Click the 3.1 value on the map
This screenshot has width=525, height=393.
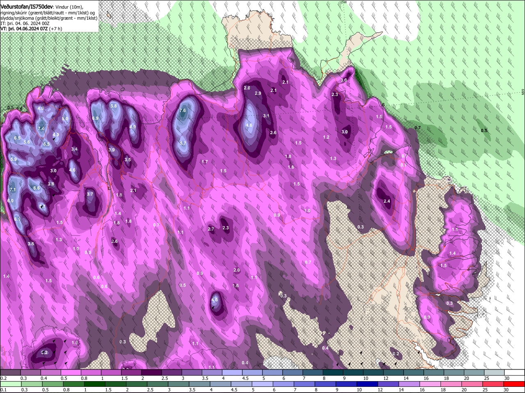click(266, 116)
